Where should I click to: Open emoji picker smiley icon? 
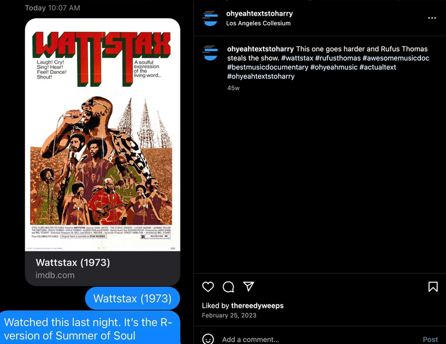(x=208, y=339)
